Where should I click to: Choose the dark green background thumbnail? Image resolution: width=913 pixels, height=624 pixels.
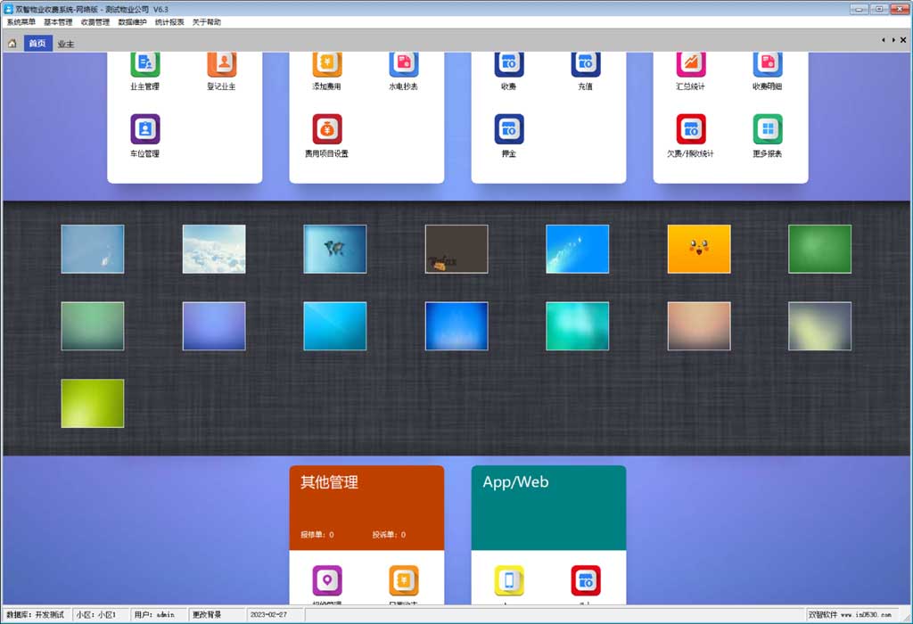[820, 249]
